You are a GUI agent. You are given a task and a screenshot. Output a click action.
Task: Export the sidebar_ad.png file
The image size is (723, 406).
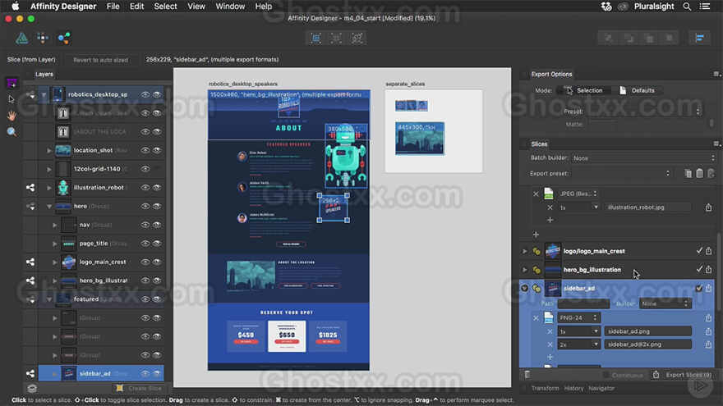point(708,331)
